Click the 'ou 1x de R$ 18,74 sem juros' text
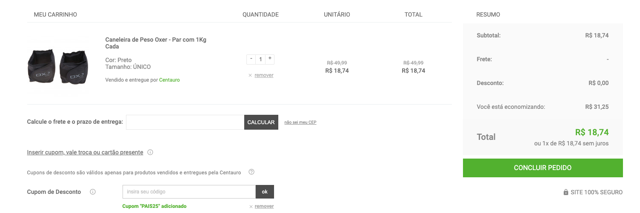The height and width of the screenshot is (213, 640). (x=571, y=143)
